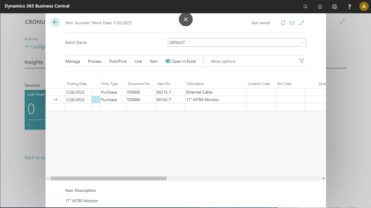The height and width of the screenshot is (208, 371).
Task: Open the Manage menu
Action: point(73,61)
